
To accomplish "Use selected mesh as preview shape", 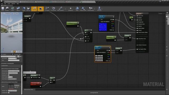I will click(x=21, y=52).
